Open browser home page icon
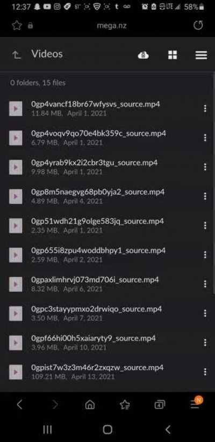Image resolution: width=215 pixels, height=442 pixels. click(x=90, y=405)
